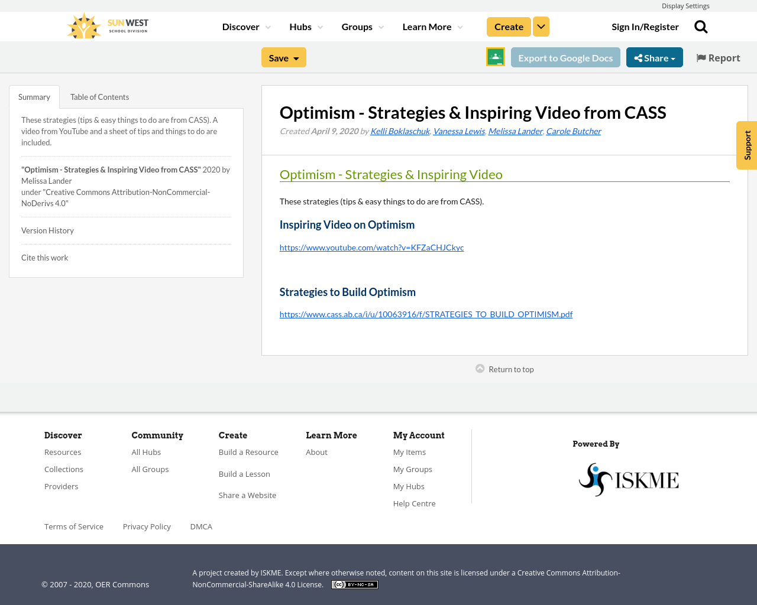Click the ISKME logo in footer

tap(628, 479)
